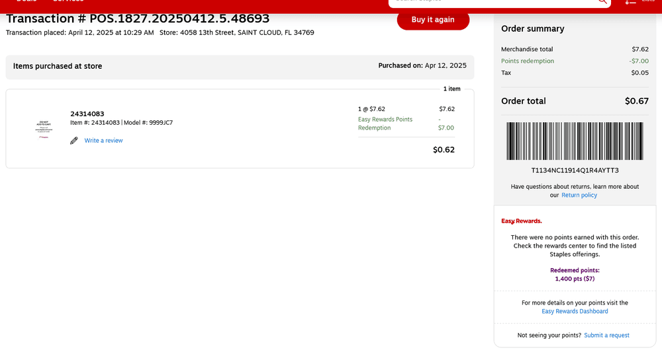Click the purple 'Redeemed points:' label
This screenshot has width=662, height=350.
[575, 270]
